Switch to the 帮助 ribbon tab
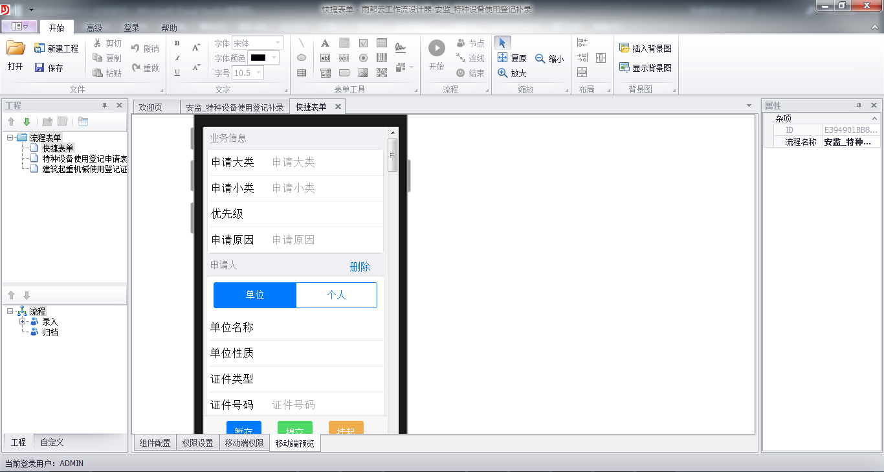The height and width of the screenshot is (472, 884). click(169, 28)
